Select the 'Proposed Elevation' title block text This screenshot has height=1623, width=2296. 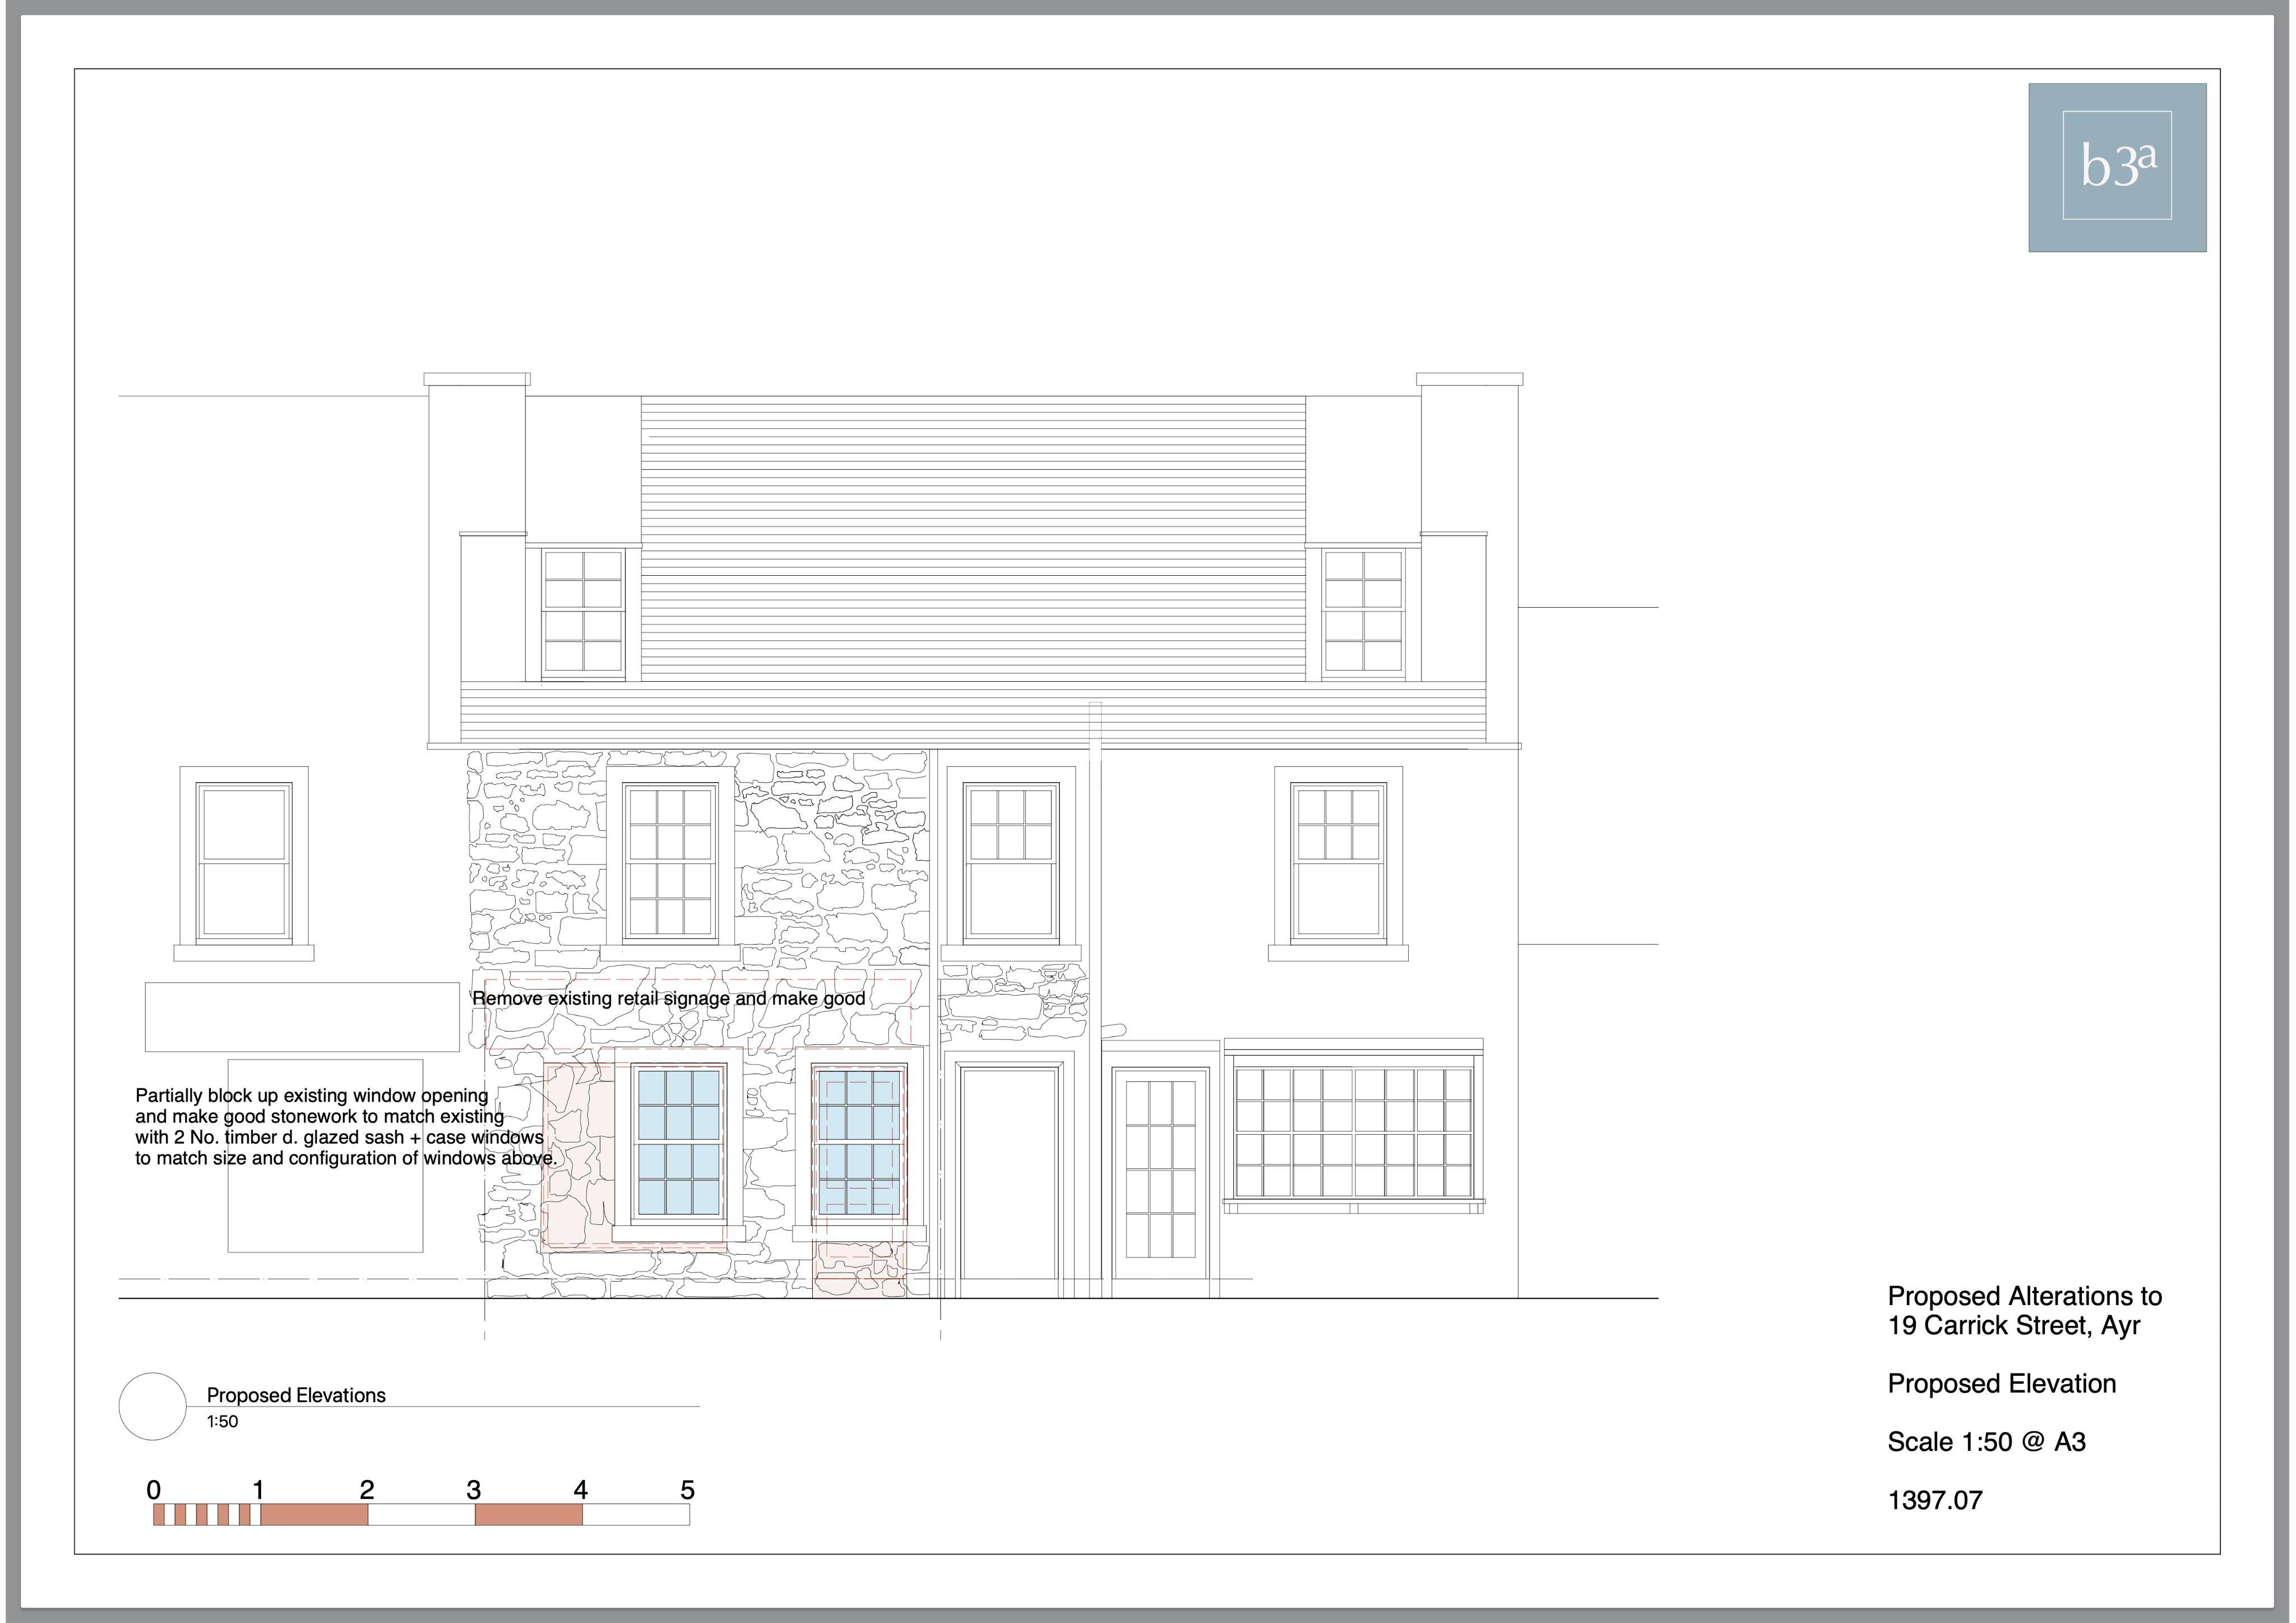tap(2002, 1384)
